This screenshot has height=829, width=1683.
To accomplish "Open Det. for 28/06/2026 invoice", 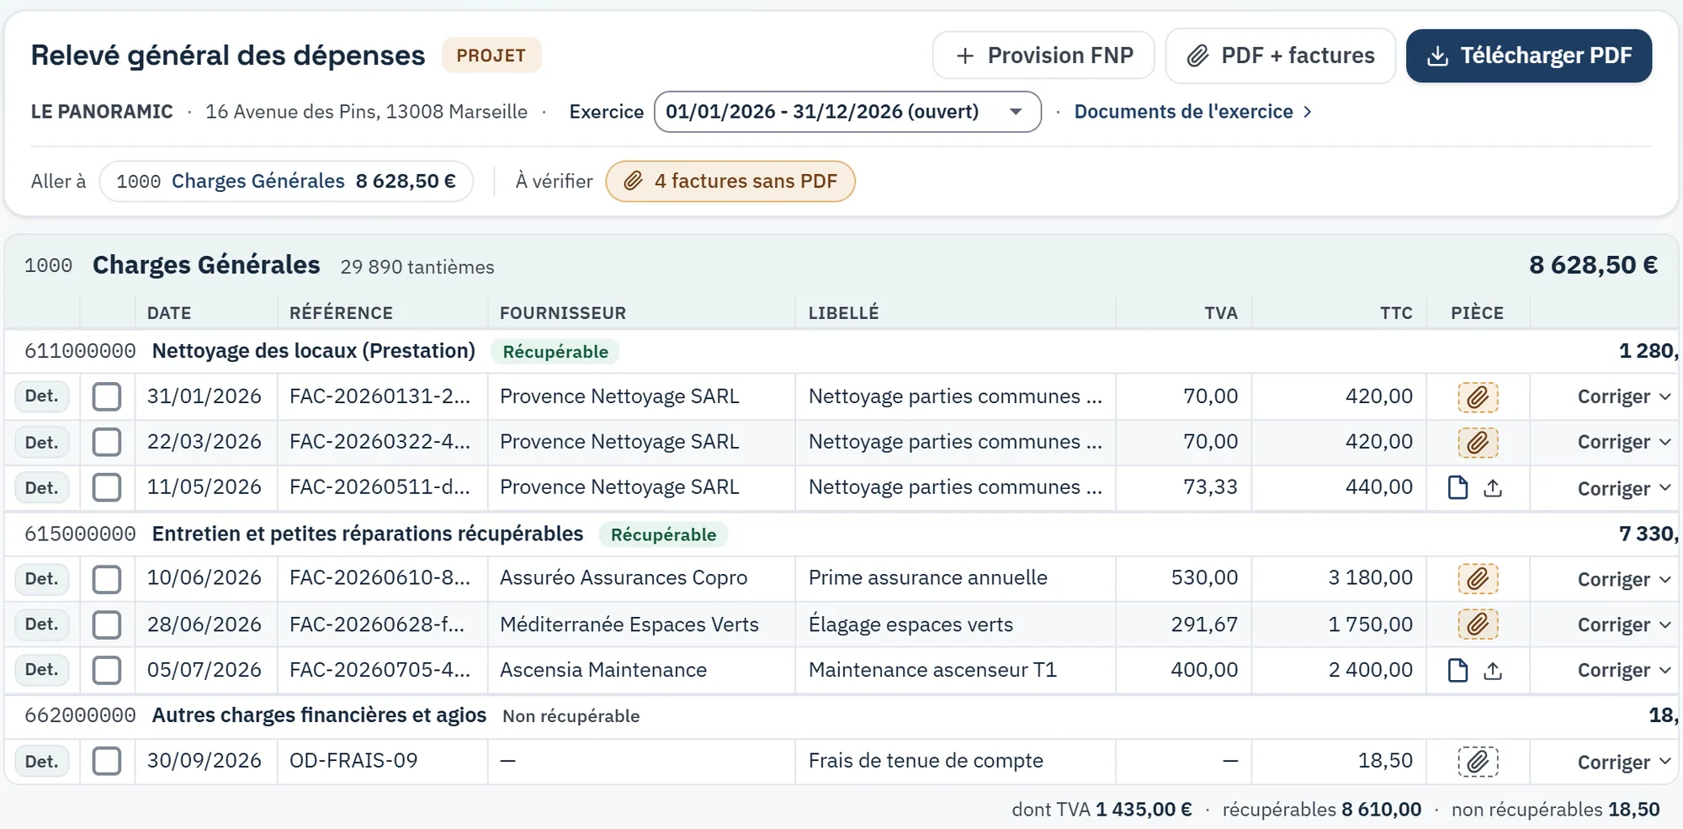I will pyautogui.click(x=41, y=624).
